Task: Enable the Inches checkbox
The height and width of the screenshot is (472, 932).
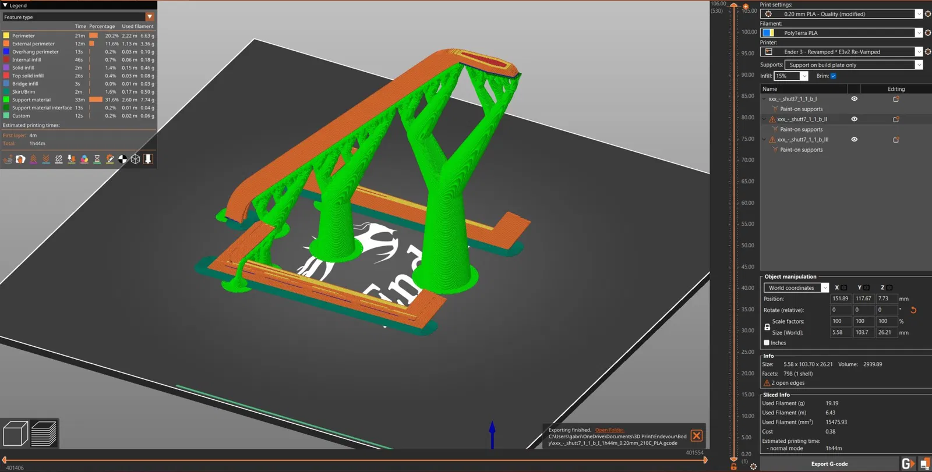Action: point(767,343)
